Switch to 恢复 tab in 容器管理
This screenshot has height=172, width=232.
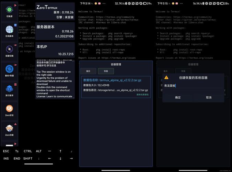[x=106, y=71]
